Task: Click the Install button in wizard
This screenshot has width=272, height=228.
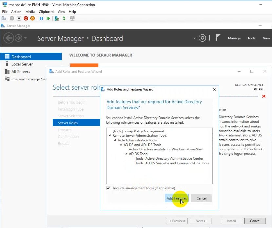Action: click(x=231, y=221)
